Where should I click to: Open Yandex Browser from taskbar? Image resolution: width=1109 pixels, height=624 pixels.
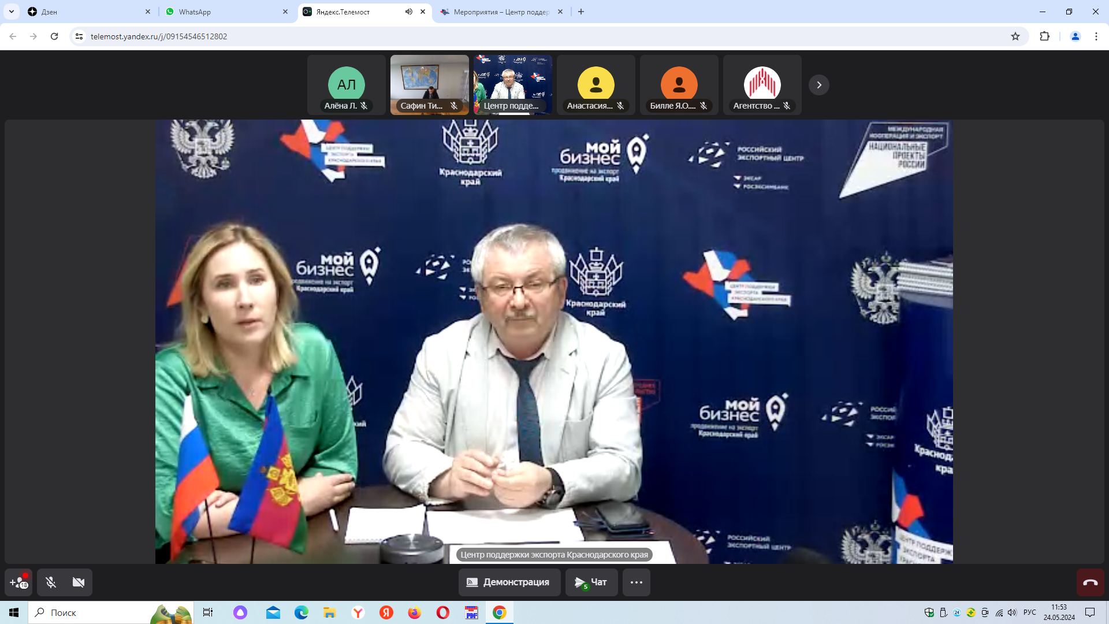pyautogui.click(x=358, y=612)
